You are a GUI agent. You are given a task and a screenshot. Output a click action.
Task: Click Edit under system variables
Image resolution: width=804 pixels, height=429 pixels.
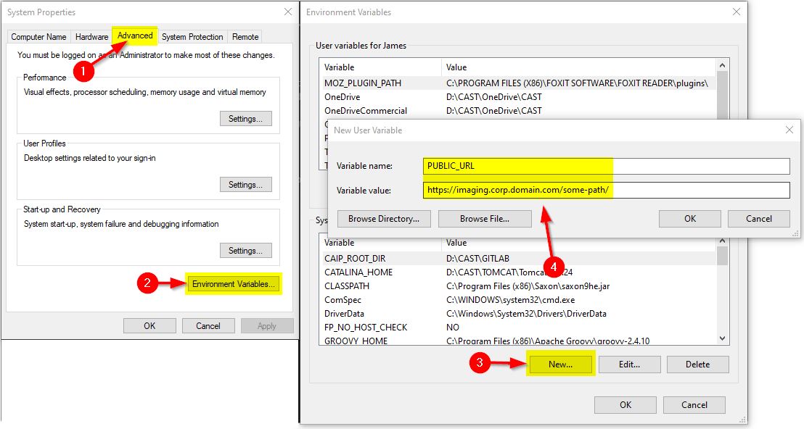629,365
